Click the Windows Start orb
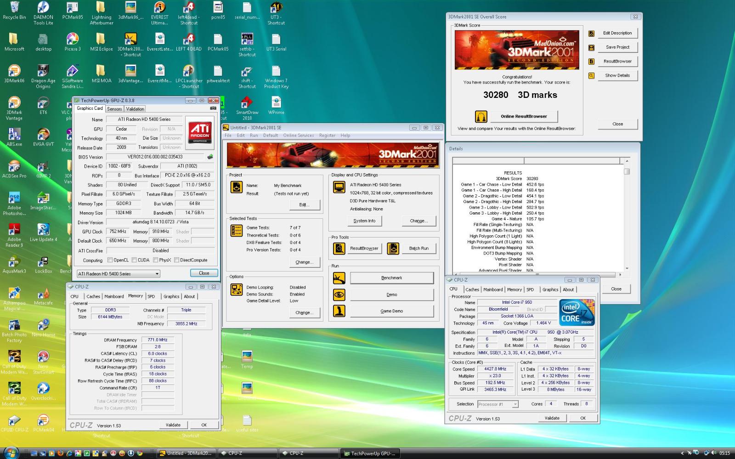 [x=10, y=453]
